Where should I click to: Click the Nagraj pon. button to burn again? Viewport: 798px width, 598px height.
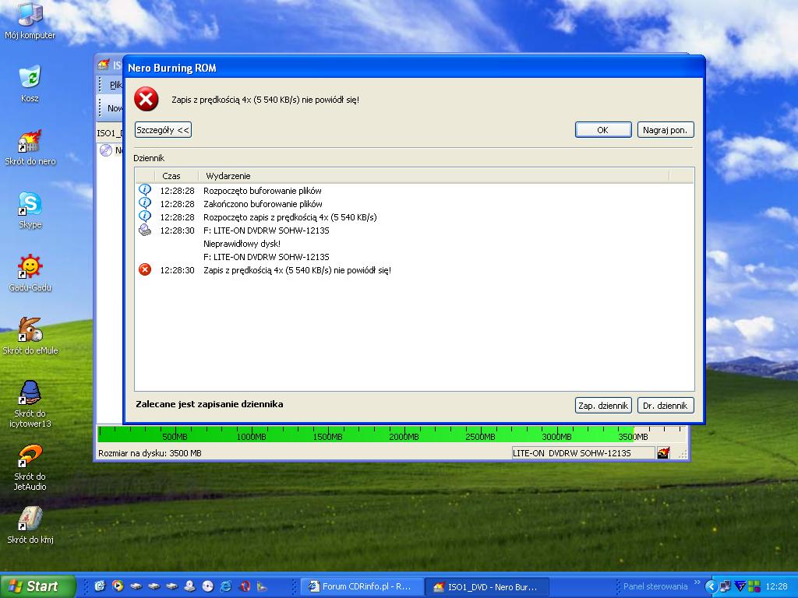point(666,130)
